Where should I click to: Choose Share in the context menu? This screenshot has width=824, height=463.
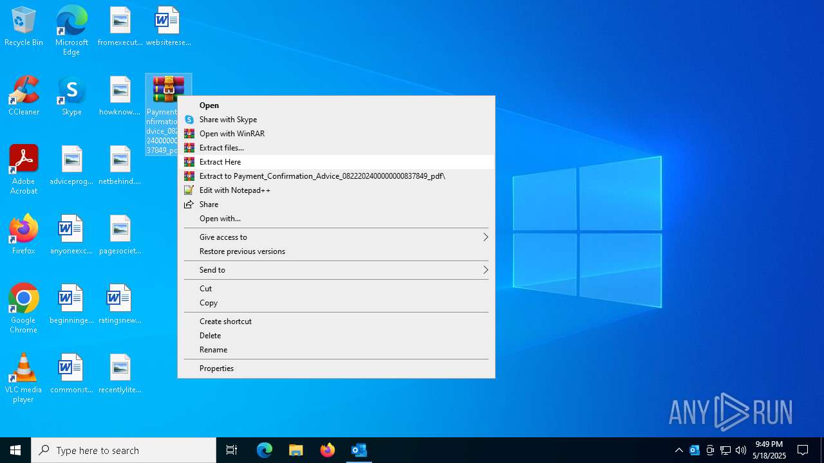click(x=336, y=204)
